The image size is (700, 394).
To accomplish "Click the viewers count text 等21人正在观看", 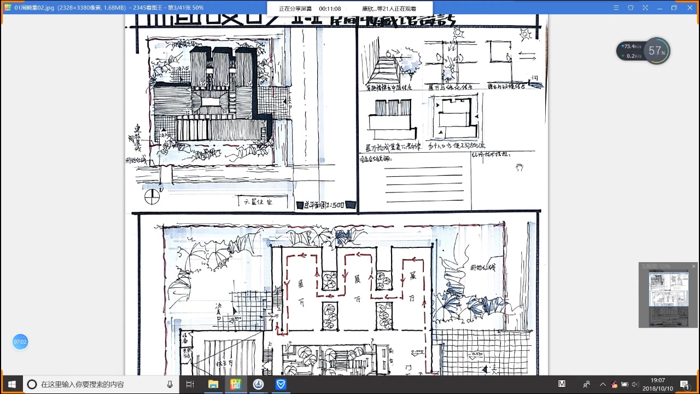I will pyautogui.click(x=396, y=9).
